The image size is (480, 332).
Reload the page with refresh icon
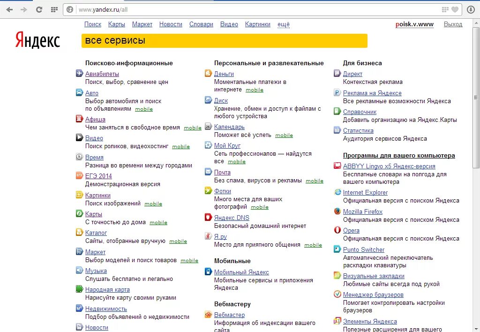39,9
